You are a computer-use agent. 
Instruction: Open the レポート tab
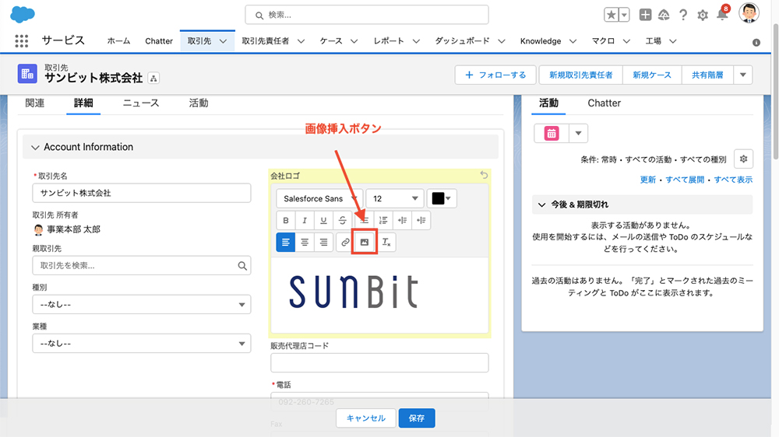[389, 41]
